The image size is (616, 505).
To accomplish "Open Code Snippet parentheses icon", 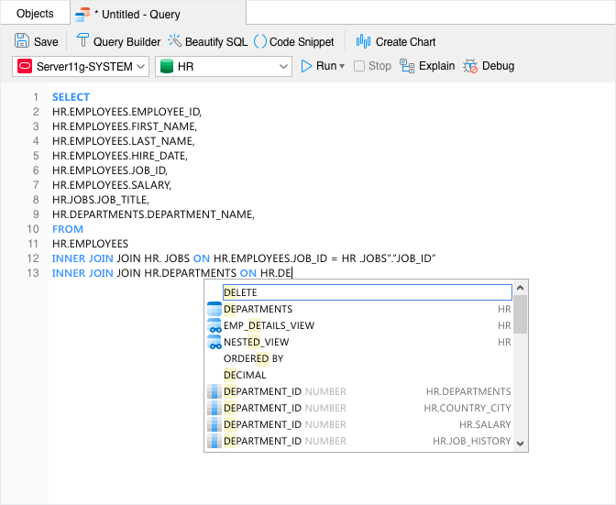I will click(260, 41).
